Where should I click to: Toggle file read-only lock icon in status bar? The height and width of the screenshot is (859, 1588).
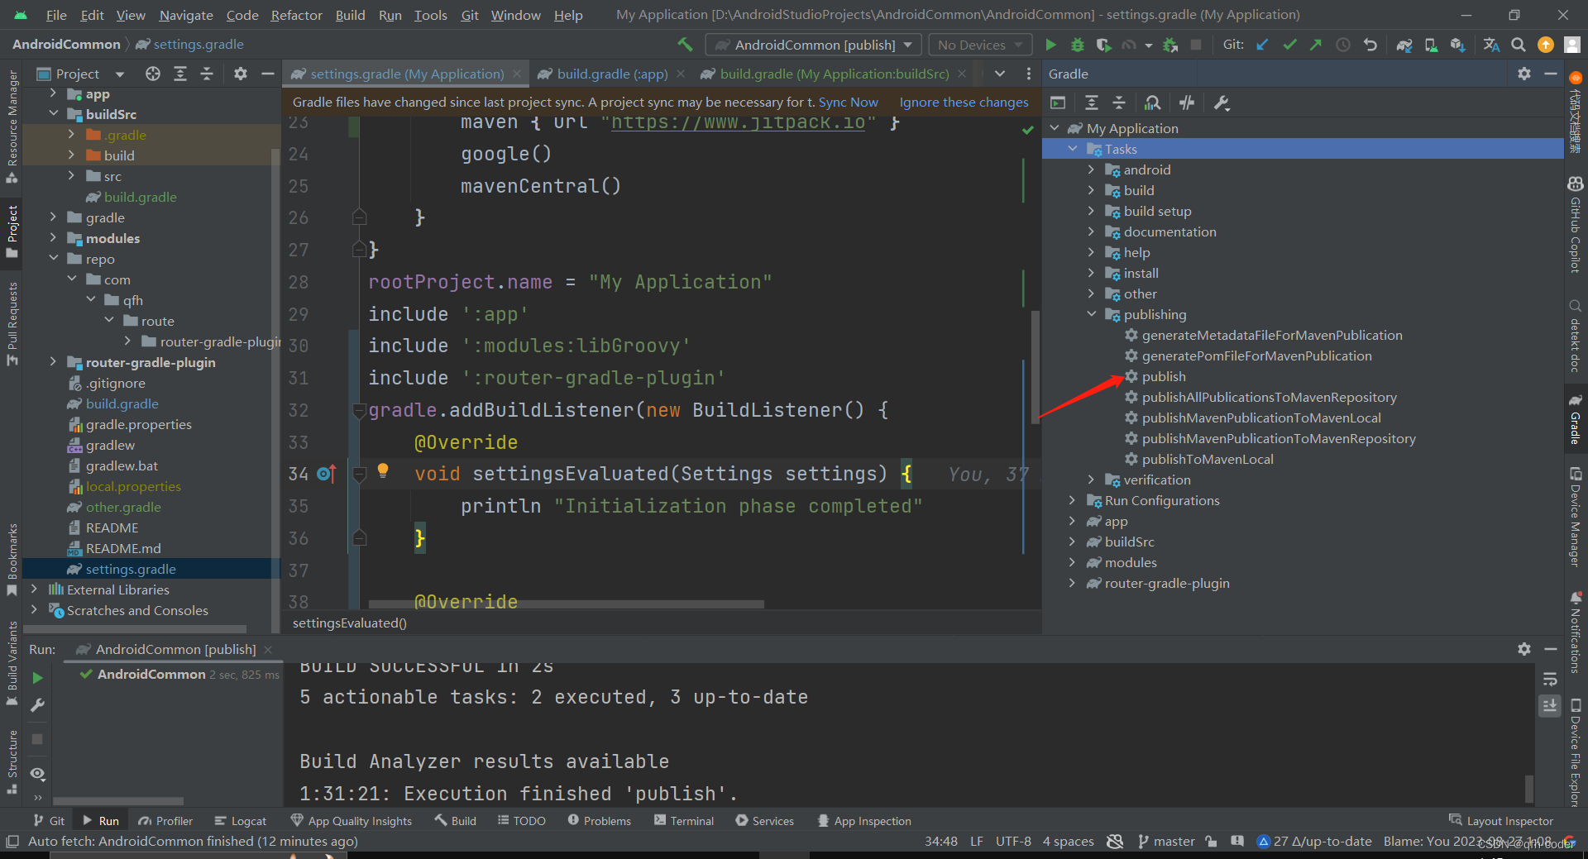(x=1211, y=842)
